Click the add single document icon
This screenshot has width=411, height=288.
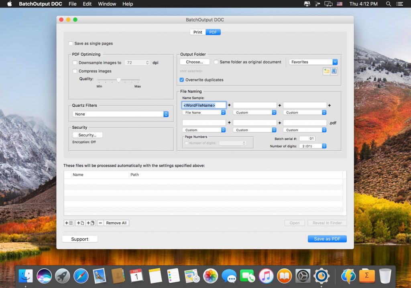coord(80,223)
